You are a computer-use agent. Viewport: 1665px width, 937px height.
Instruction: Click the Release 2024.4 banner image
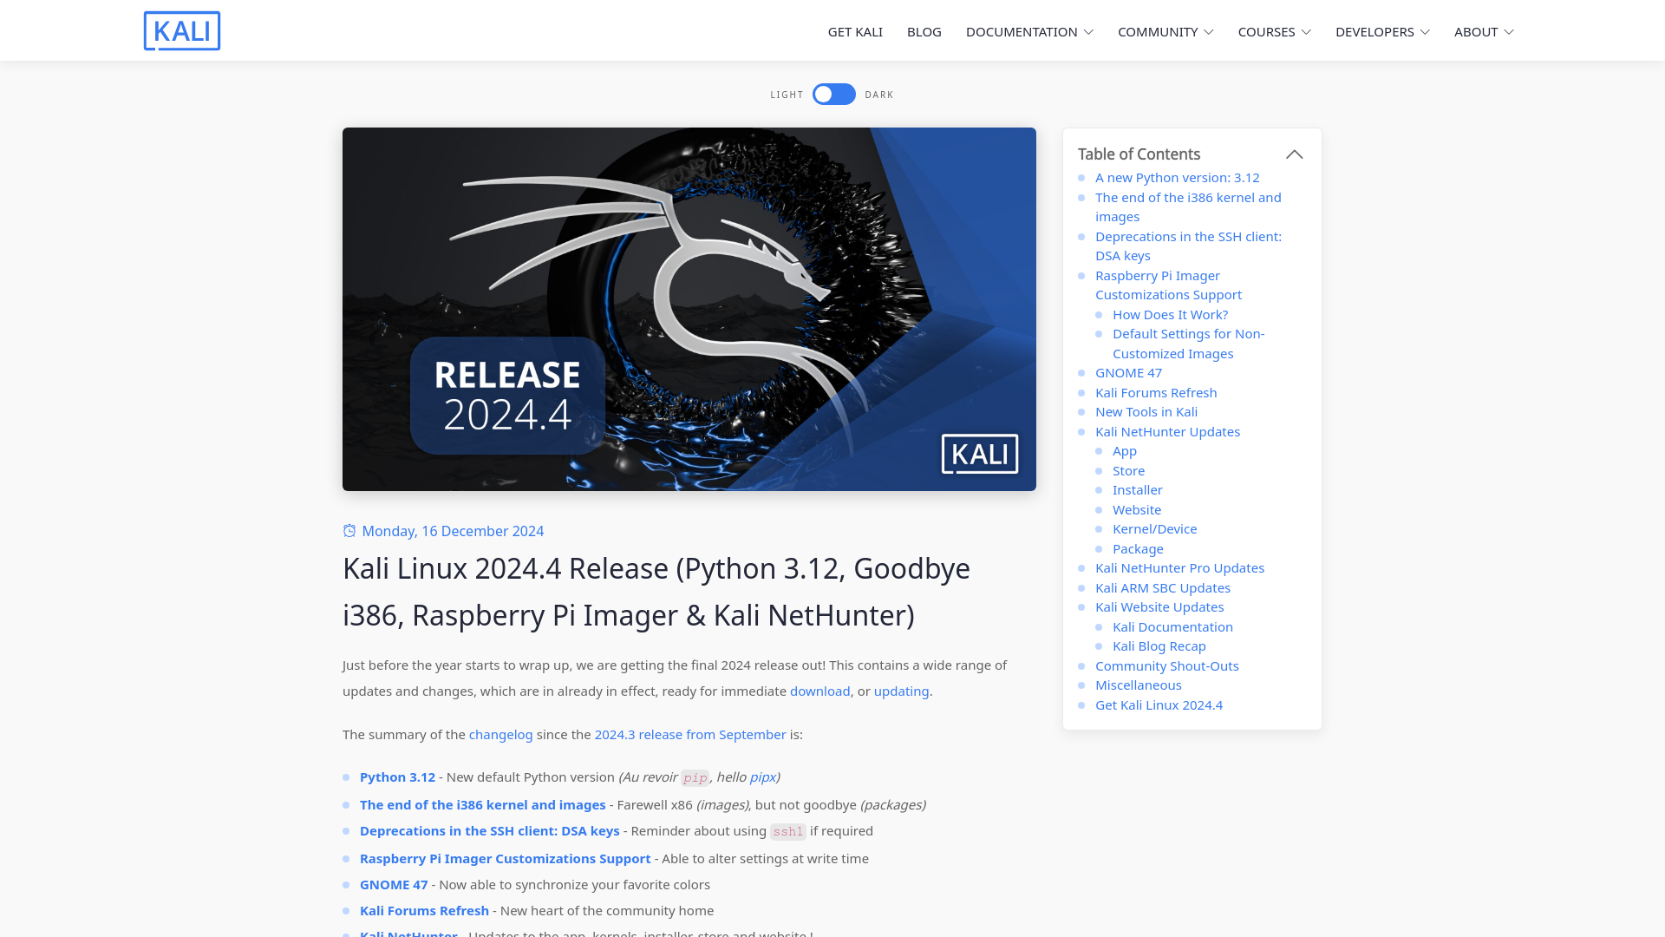pyautogui.click(x=689, y=309)
